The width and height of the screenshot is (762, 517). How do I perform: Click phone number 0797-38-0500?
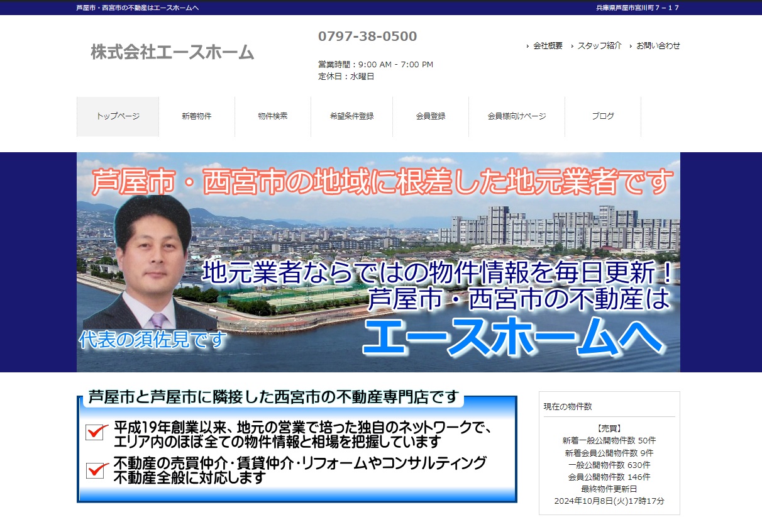(368, 36)
